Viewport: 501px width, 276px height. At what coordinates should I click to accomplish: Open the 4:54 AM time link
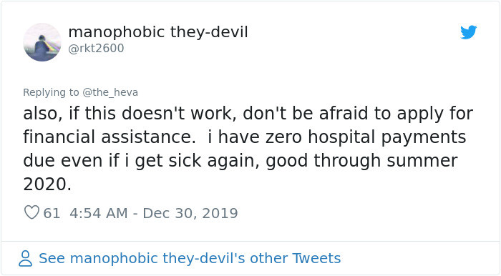99,213
